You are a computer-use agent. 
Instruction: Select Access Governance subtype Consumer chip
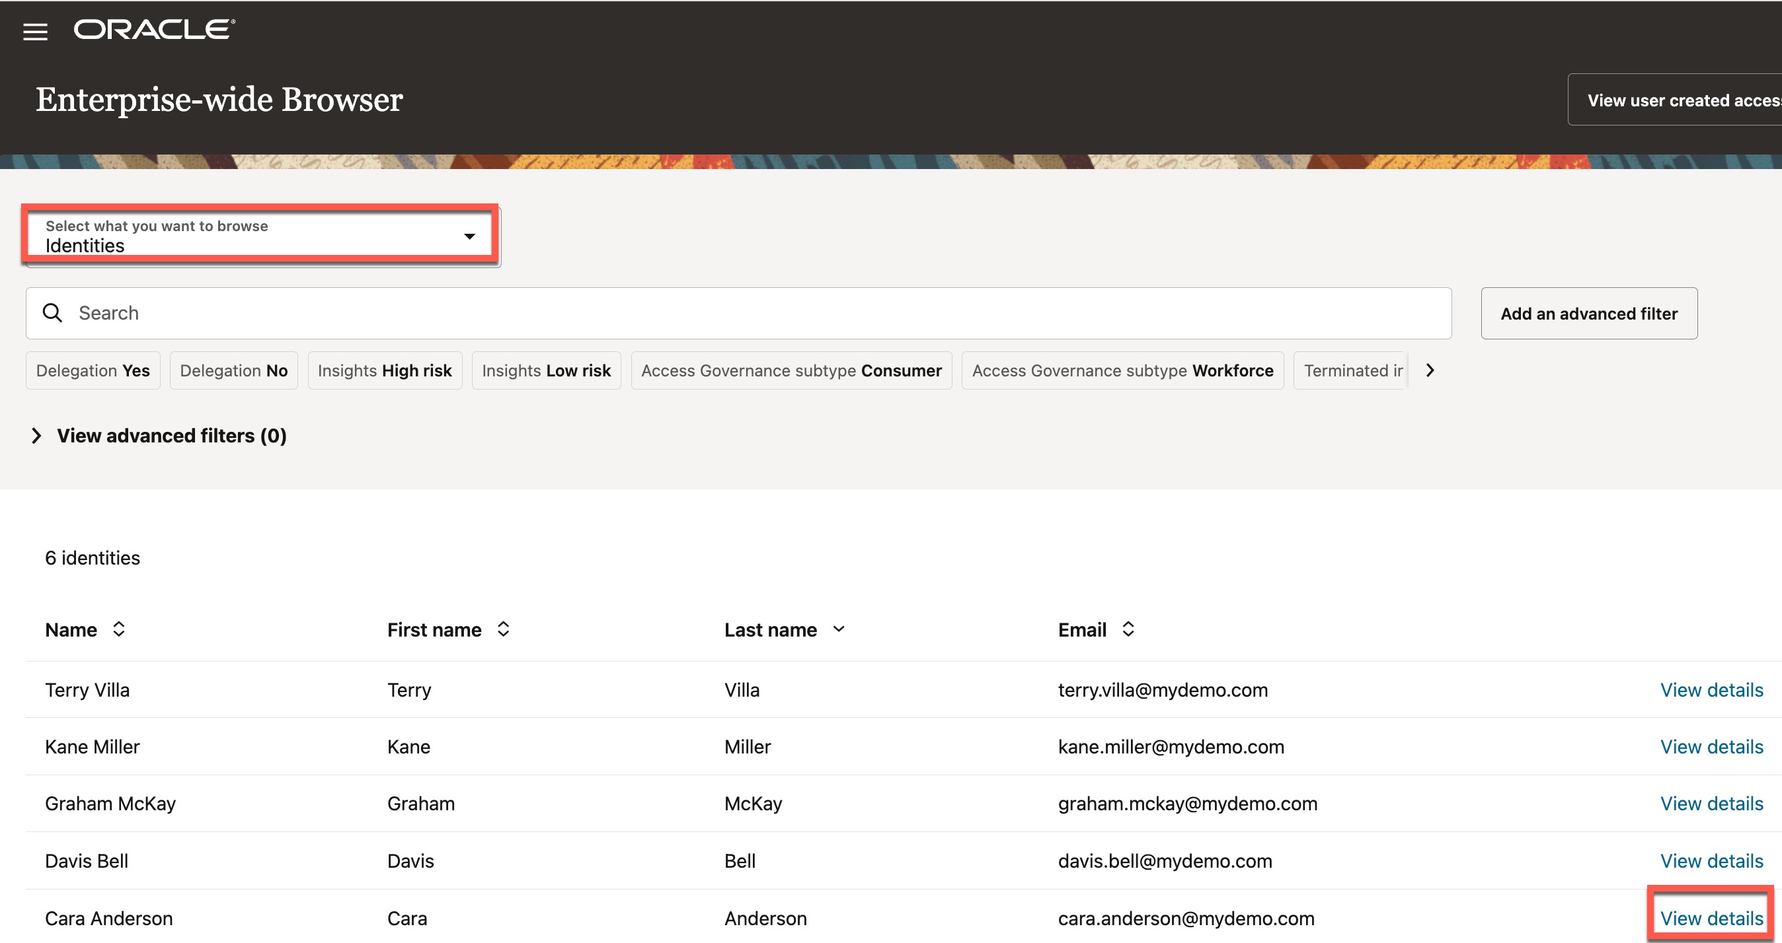click(x=791, y=370)
